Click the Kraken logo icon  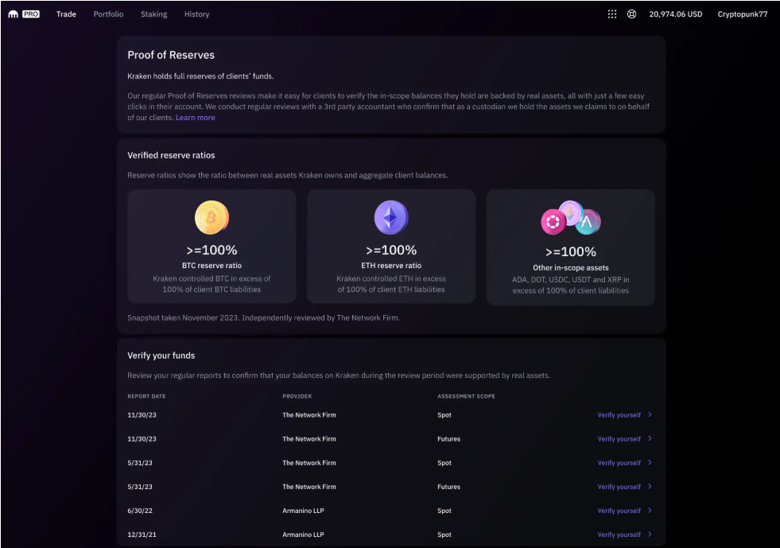pyautogui.click(x=14, y=14)
